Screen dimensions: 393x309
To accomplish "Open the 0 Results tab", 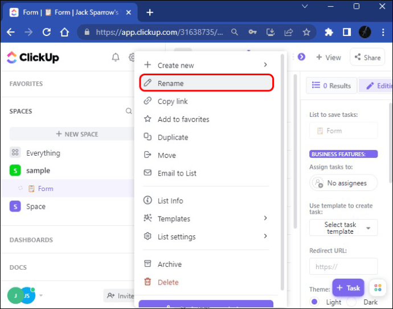I will coord(331,86).
